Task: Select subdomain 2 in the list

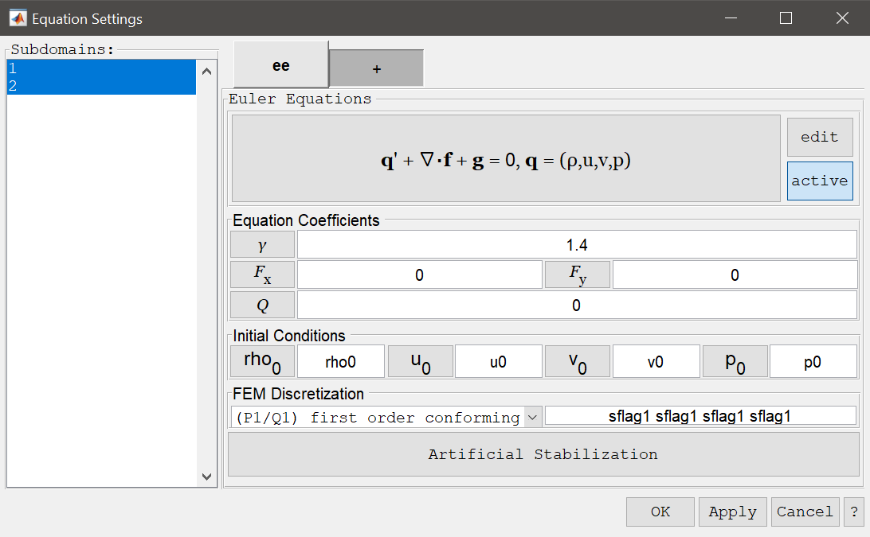Action: pyautogui.click(x=101, y=86)
